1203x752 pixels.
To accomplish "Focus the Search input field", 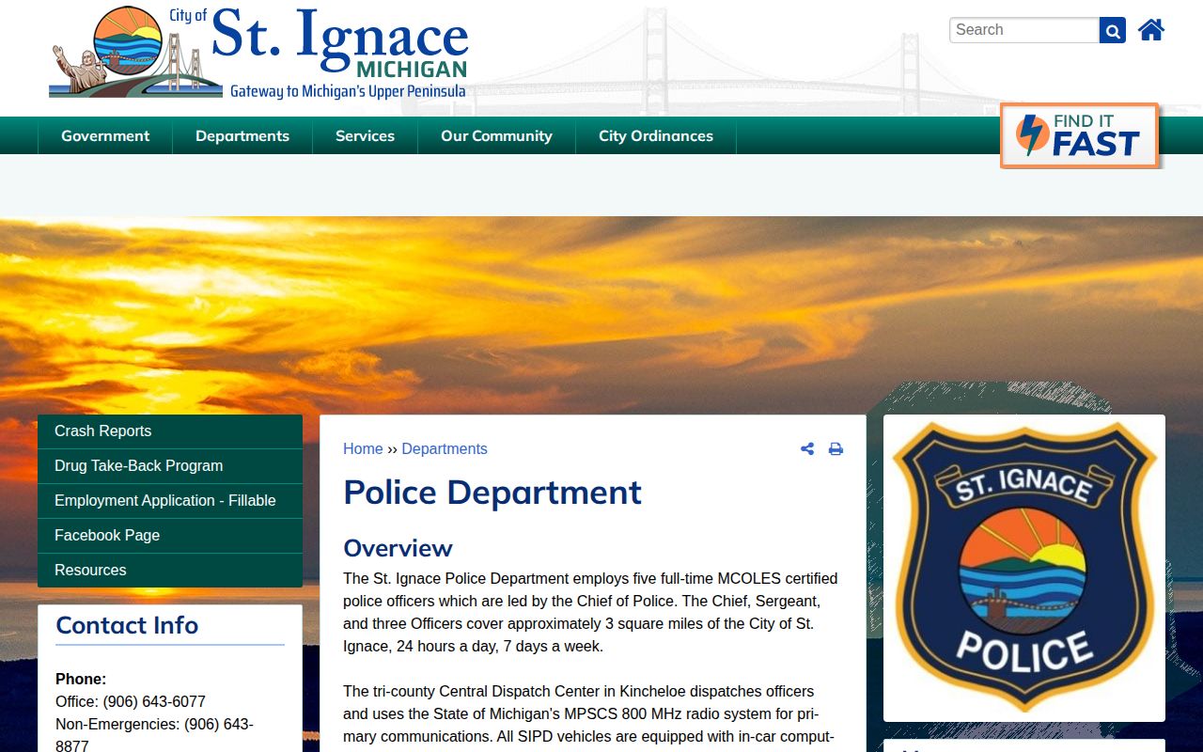I will click(1024, 30).
